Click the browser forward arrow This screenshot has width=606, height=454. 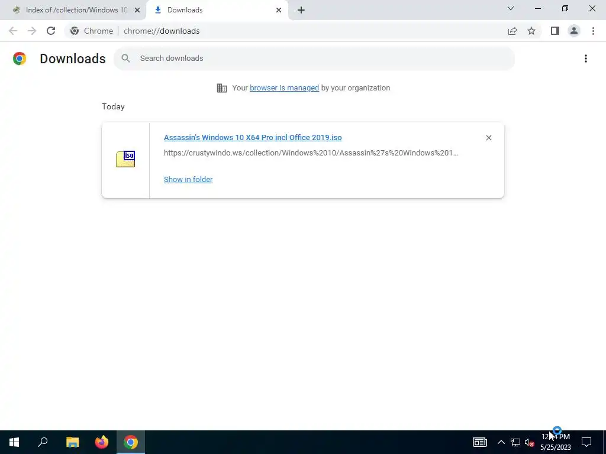point(32,31)
